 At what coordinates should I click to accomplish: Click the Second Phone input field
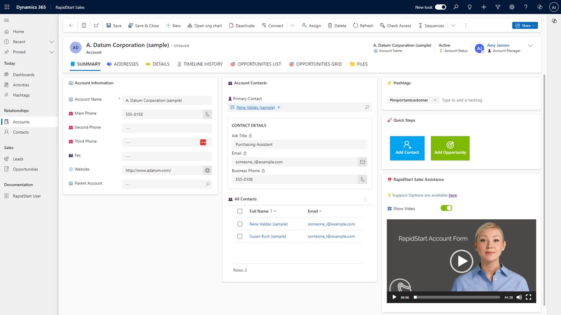tap(167, 128)
